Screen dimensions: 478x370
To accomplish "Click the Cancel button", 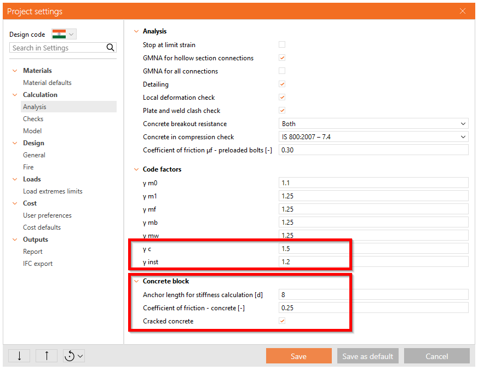I will point(436,356).
